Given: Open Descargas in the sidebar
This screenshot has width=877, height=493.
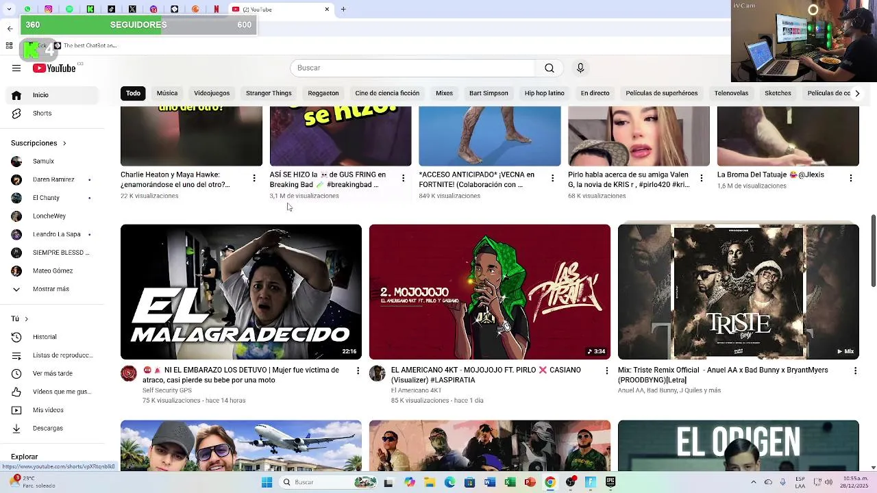Looking at the screenshot, I should tap(51, 428).
